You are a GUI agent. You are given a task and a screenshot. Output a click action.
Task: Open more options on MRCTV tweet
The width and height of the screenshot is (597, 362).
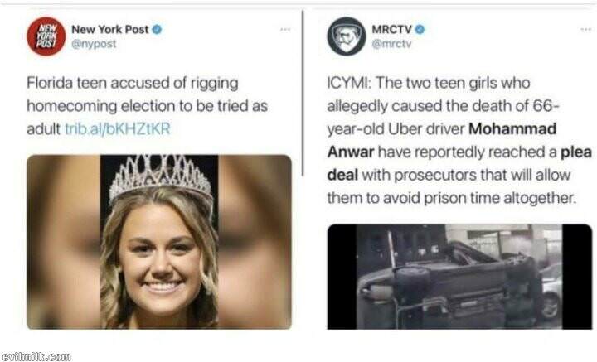[587, 29]
